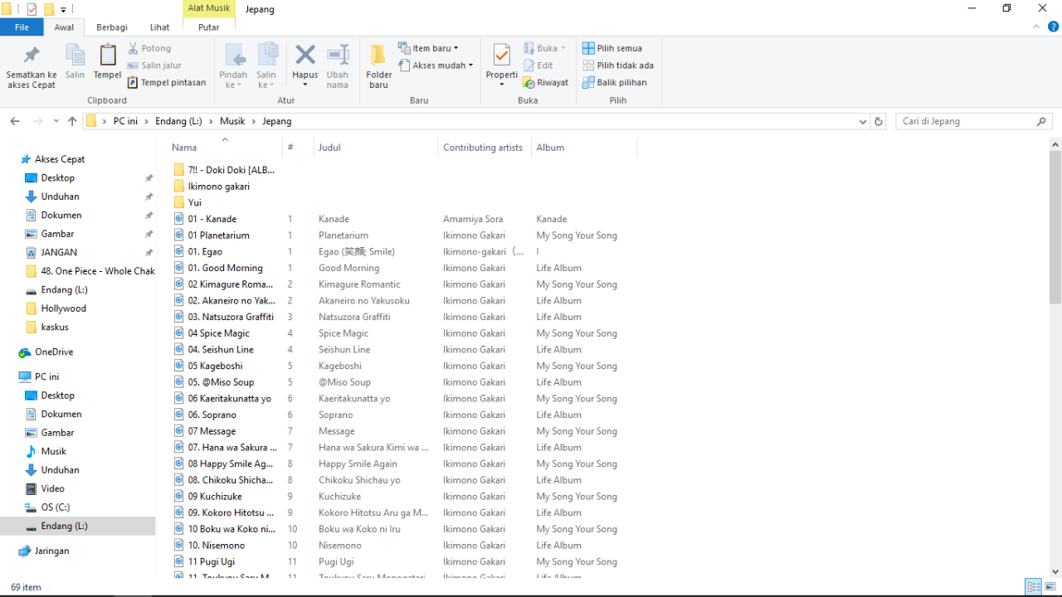
Task: Click Pilih tidak ada select none
Action: click(618, 65)
